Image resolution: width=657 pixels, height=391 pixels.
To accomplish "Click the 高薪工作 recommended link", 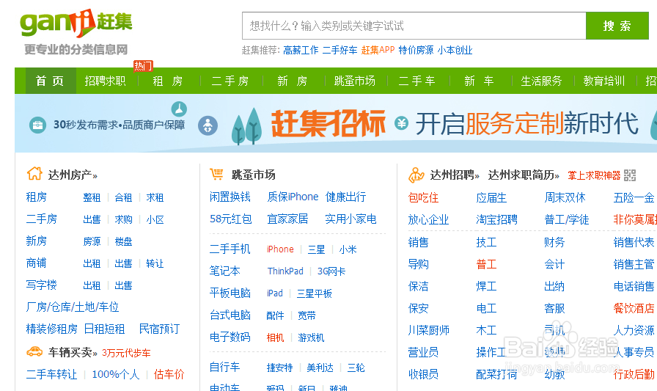I will pos(301,51).
